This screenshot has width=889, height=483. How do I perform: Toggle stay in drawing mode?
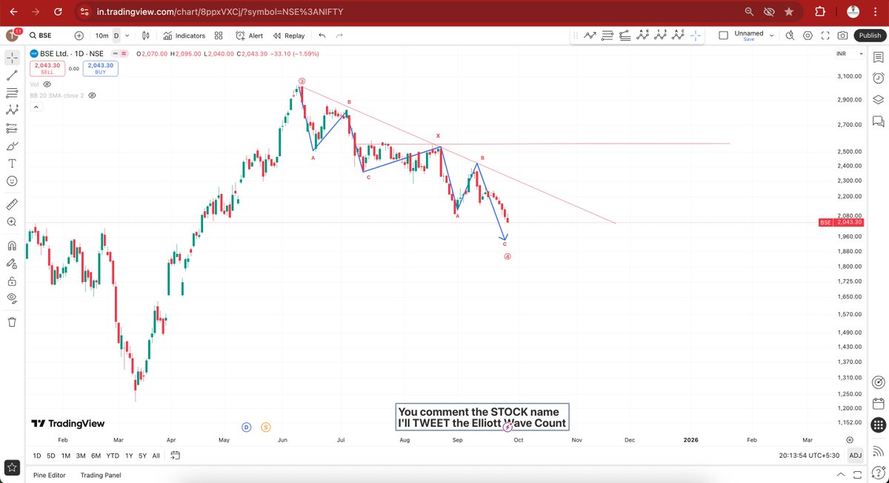(12, 263)
